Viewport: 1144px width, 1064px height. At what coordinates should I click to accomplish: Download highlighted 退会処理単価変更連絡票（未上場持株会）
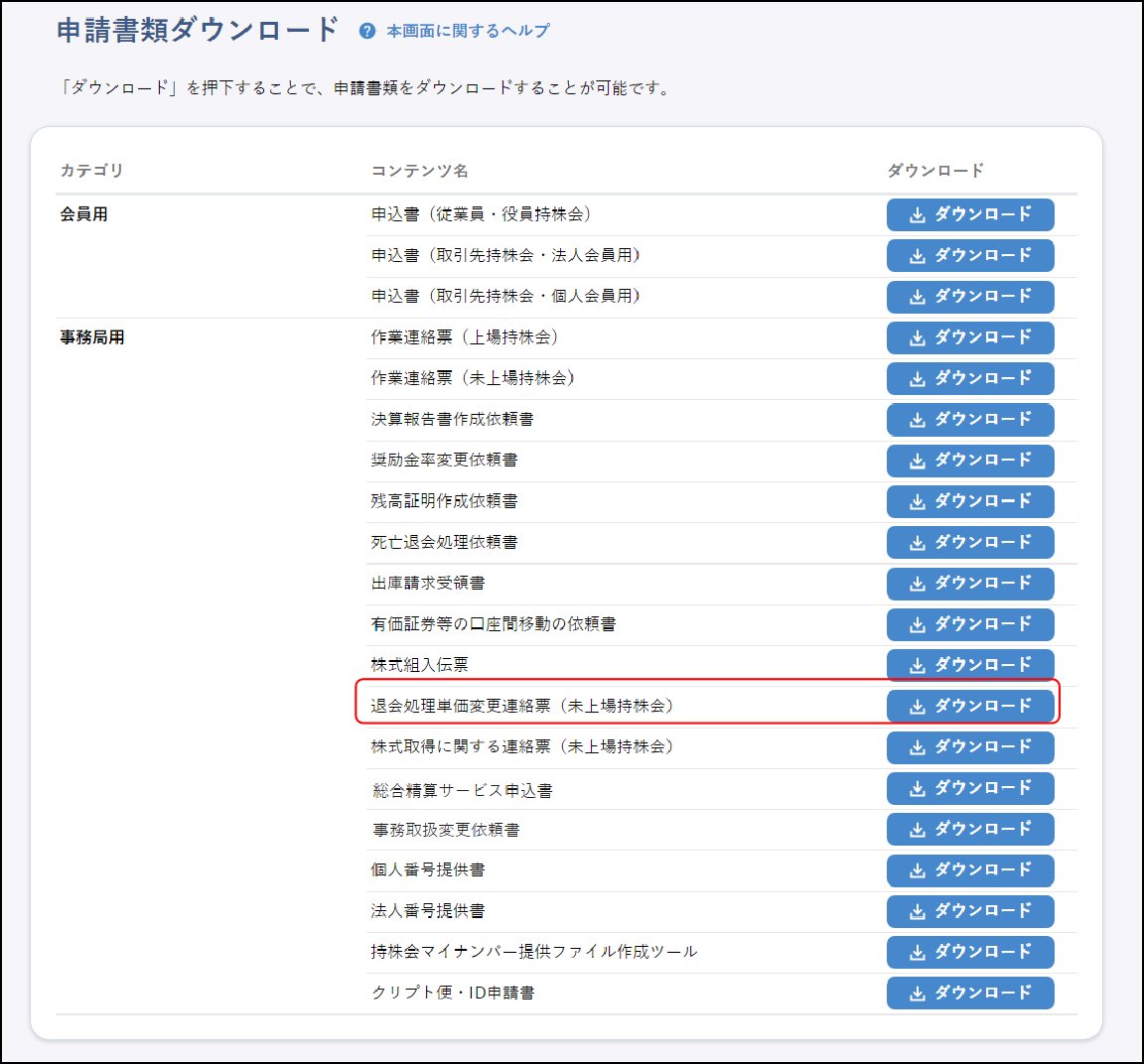[x=969, y=706]
